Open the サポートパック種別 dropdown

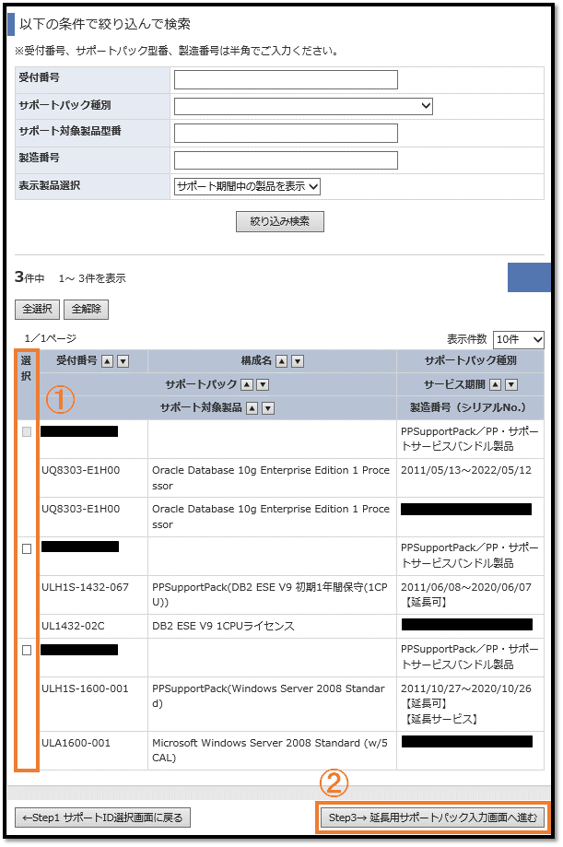[303, 106]
